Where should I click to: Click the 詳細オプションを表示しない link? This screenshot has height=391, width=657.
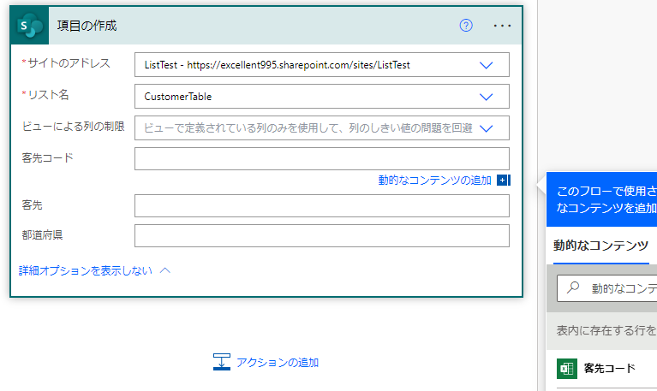click(x=86, y=270)
